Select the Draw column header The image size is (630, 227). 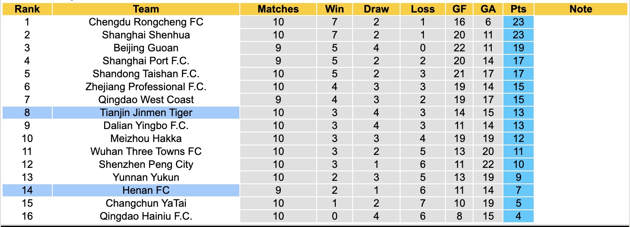pyautogui.click(x=376, y=9)
